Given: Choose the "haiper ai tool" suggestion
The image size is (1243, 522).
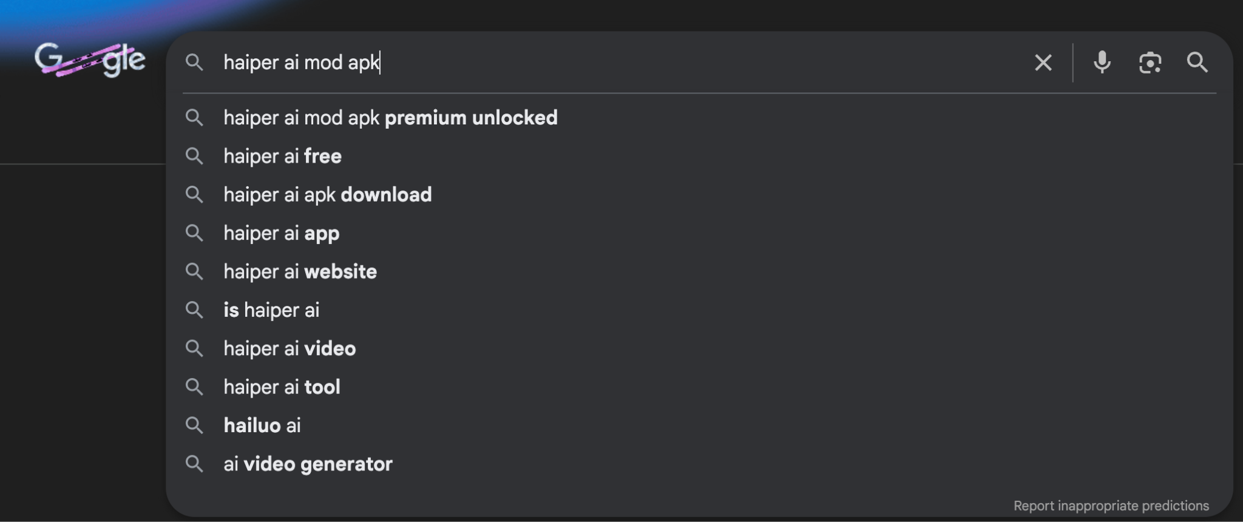Looking at the screenshot, I should [x=282, y=387].
